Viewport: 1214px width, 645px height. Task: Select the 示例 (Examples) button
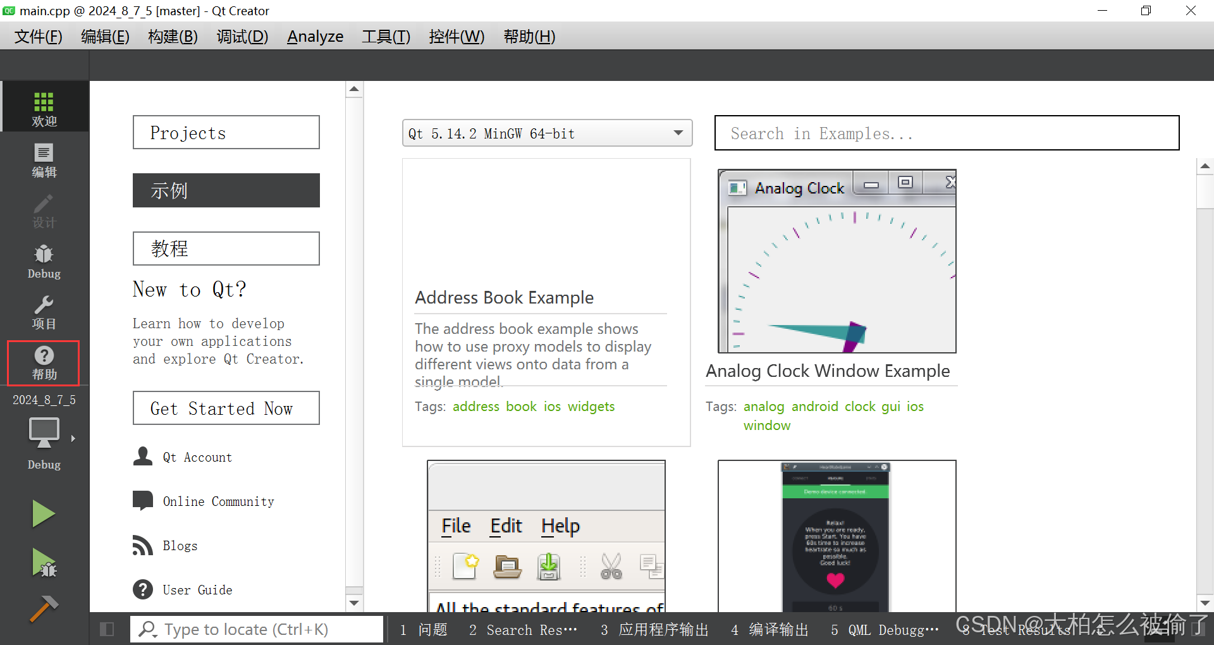tap(226, 190)
